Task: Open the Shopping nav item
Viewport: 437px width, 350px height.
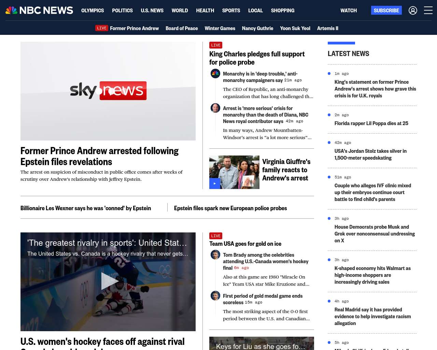Action: point(283,11)
